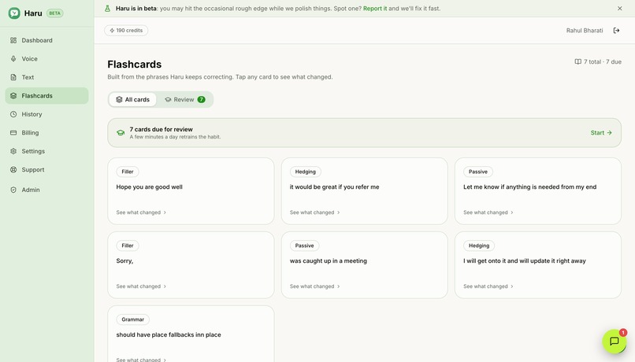Viewport: 635px width, 362px height.
Task: Open 'I will get onto it' card
Action: pos(538,265)
